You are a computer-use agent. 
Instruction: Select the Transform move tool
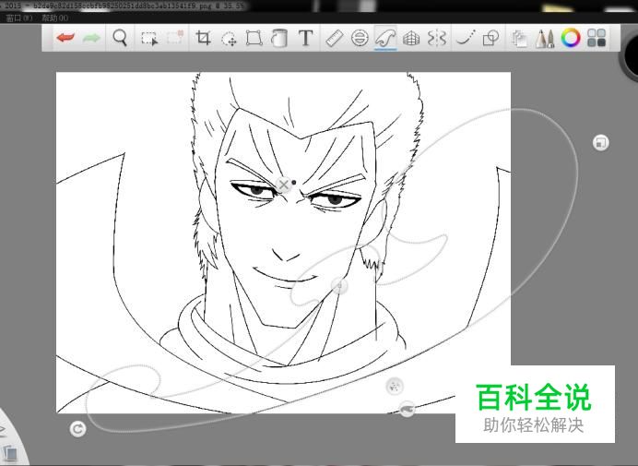coord(229,39)
